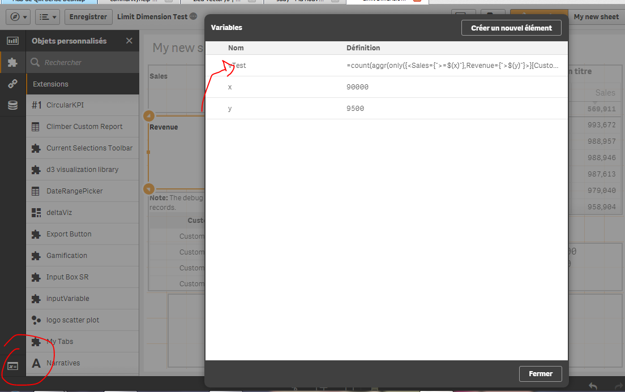The image size is (625, 392).
Task: Click the Sales table column header
Action: coord(605,93)
